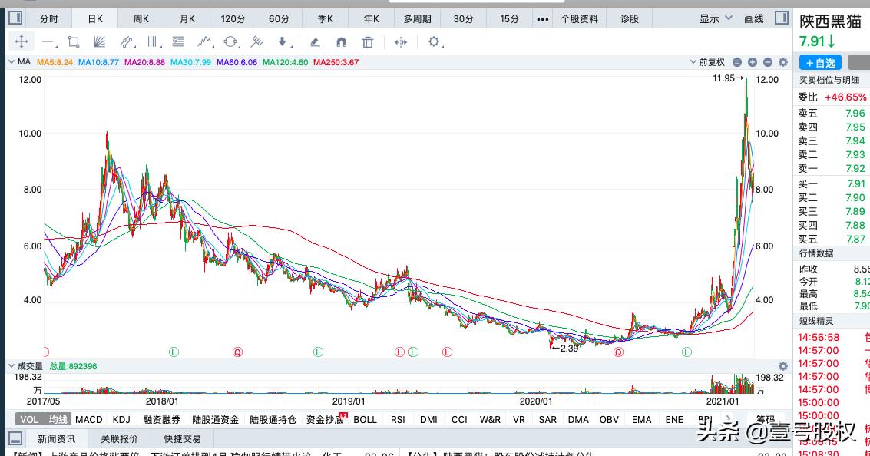
Task: Collapse the 成交量 volume panel
Action: [x=11, y=366]
